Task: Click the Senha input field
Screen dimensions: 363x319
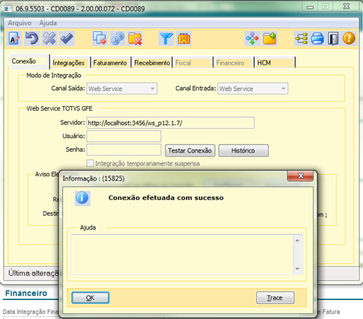Action: (x=124, y=150)
